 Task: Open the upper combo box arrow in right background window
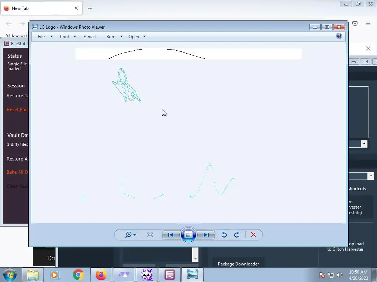click(364, 144)
